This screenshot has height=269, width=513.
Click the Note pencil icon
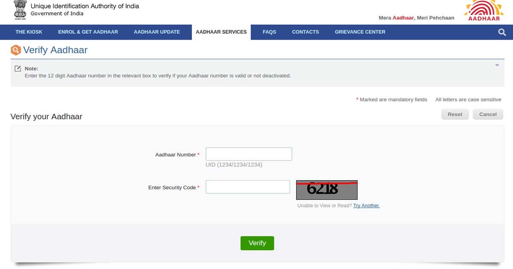[x=18, y=69]
